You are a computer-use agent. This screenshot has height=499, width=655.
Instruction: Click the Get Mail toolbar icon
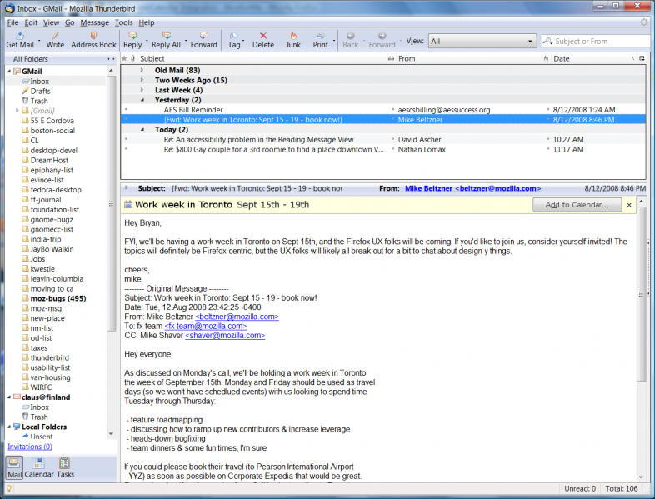coord(20,40)
